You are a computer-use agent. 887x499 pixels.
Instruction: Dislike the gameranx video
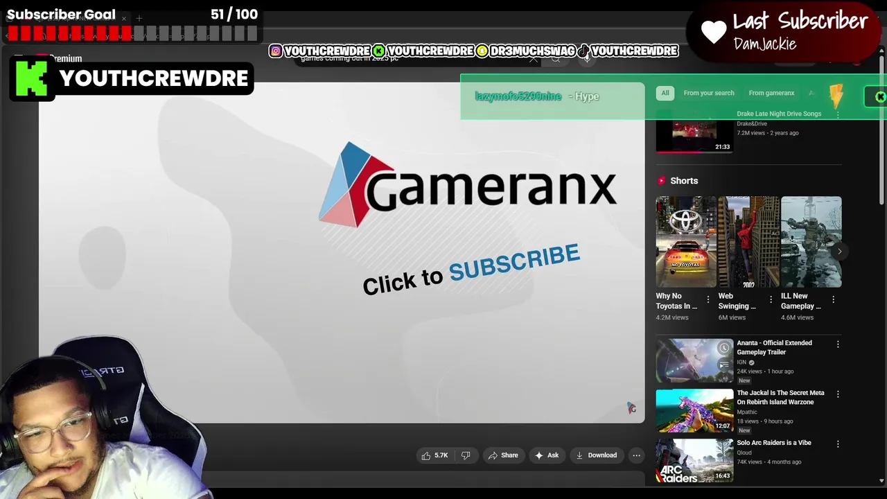[466, 455]
